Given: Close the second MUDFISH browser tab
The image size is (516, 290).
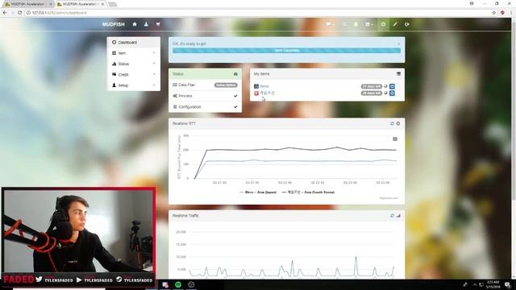Looking at the screenshot, I should pos(102,4).
